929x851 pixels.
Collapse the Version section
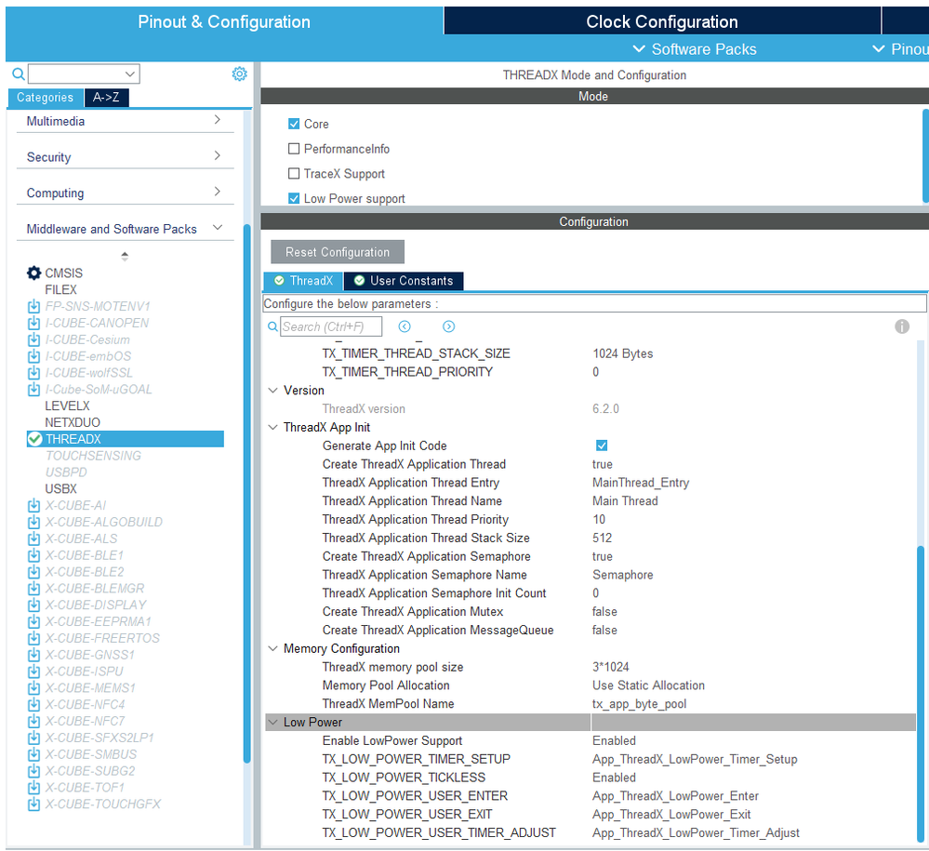tap(273, 391)
